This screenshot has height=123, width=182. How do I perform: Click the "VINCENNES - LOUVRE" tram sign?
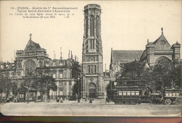click(x=127, y=87)
